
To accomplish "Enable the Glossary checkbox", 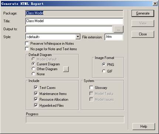I will click(x=91, y=88).
